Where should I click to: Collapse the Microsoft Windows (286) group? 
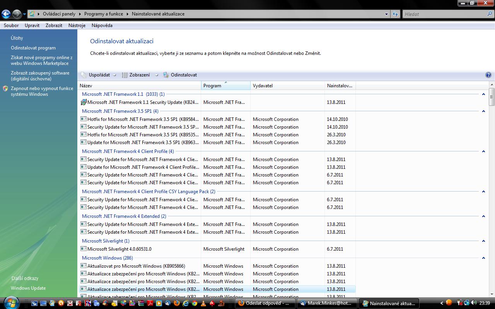tap(483, 258)
